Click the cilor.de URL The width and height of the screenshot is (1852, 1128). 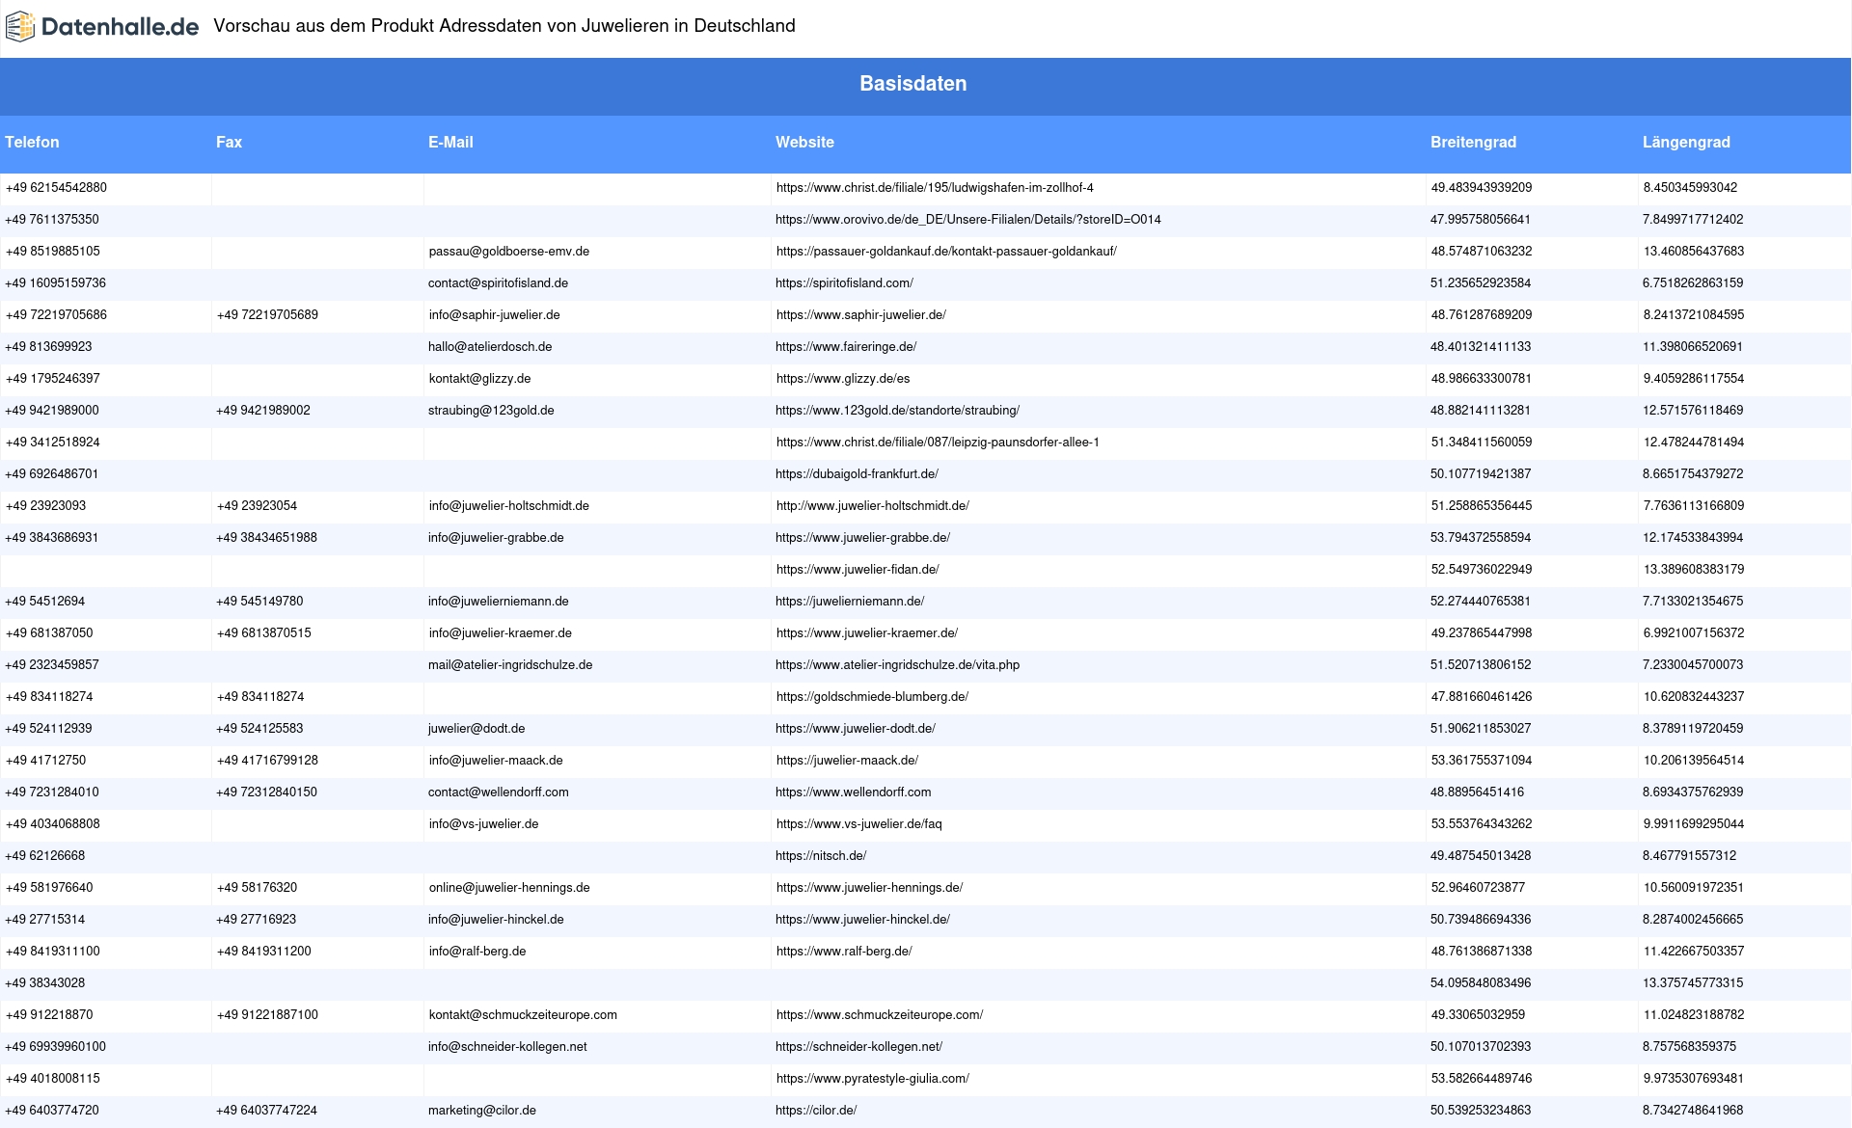[x=816, y=1111]
